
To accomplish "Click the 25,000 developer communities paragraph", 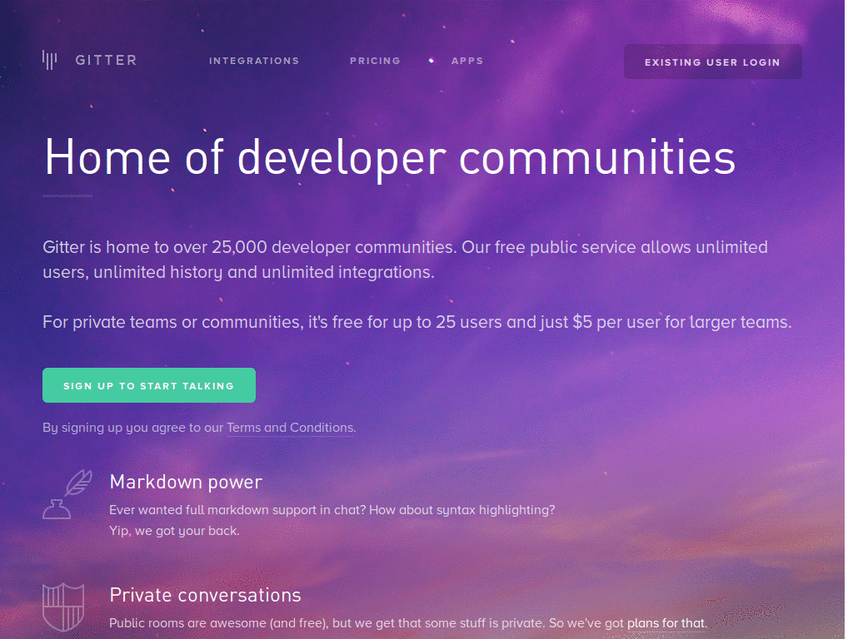I will click(x=406, y=260).
